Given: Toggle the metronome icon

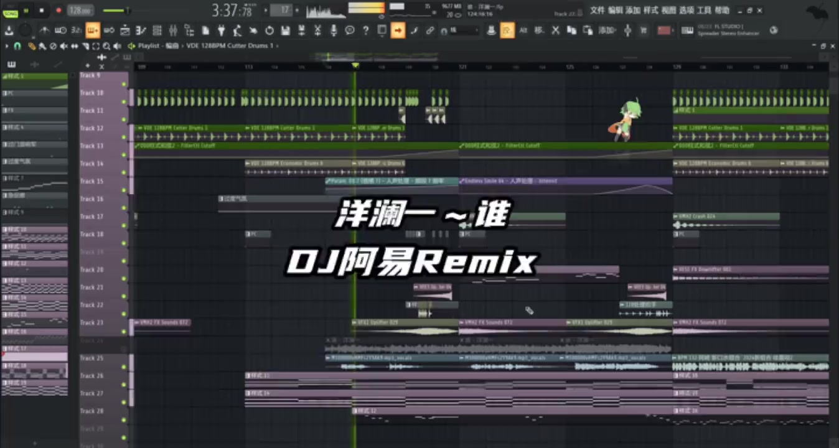Looking at the screenshot, I should 44,30.
